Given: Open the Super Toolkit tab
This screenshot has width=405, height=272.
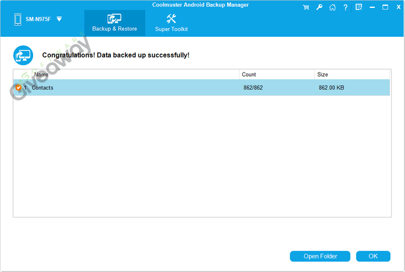Looking at the screenshot, I should pos(171,23).
